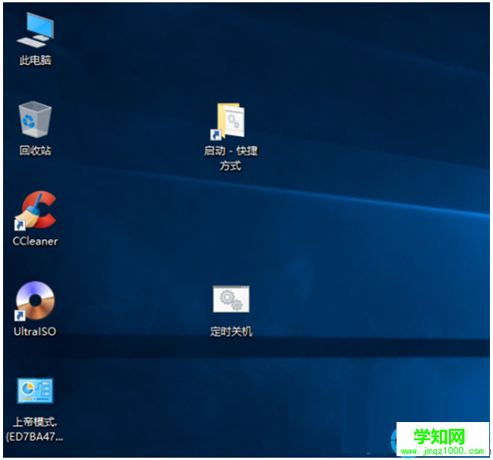Click the label text 此电脑

point(35,60)
